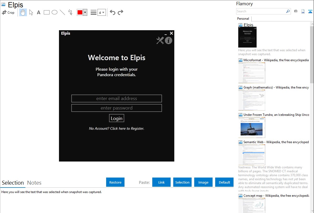Click the Elpis snapshot title text in sidebar

click(248, 25)
